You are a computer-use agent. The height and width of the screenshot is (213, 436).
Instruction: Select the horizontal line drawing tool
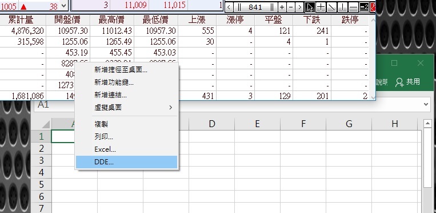[353, 7]
